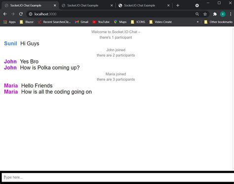The width and height of the screenshot is (234, 184).
Task: Open the Extensions puzzle icon
Action: pyautogui.click(x=215, y=14)
